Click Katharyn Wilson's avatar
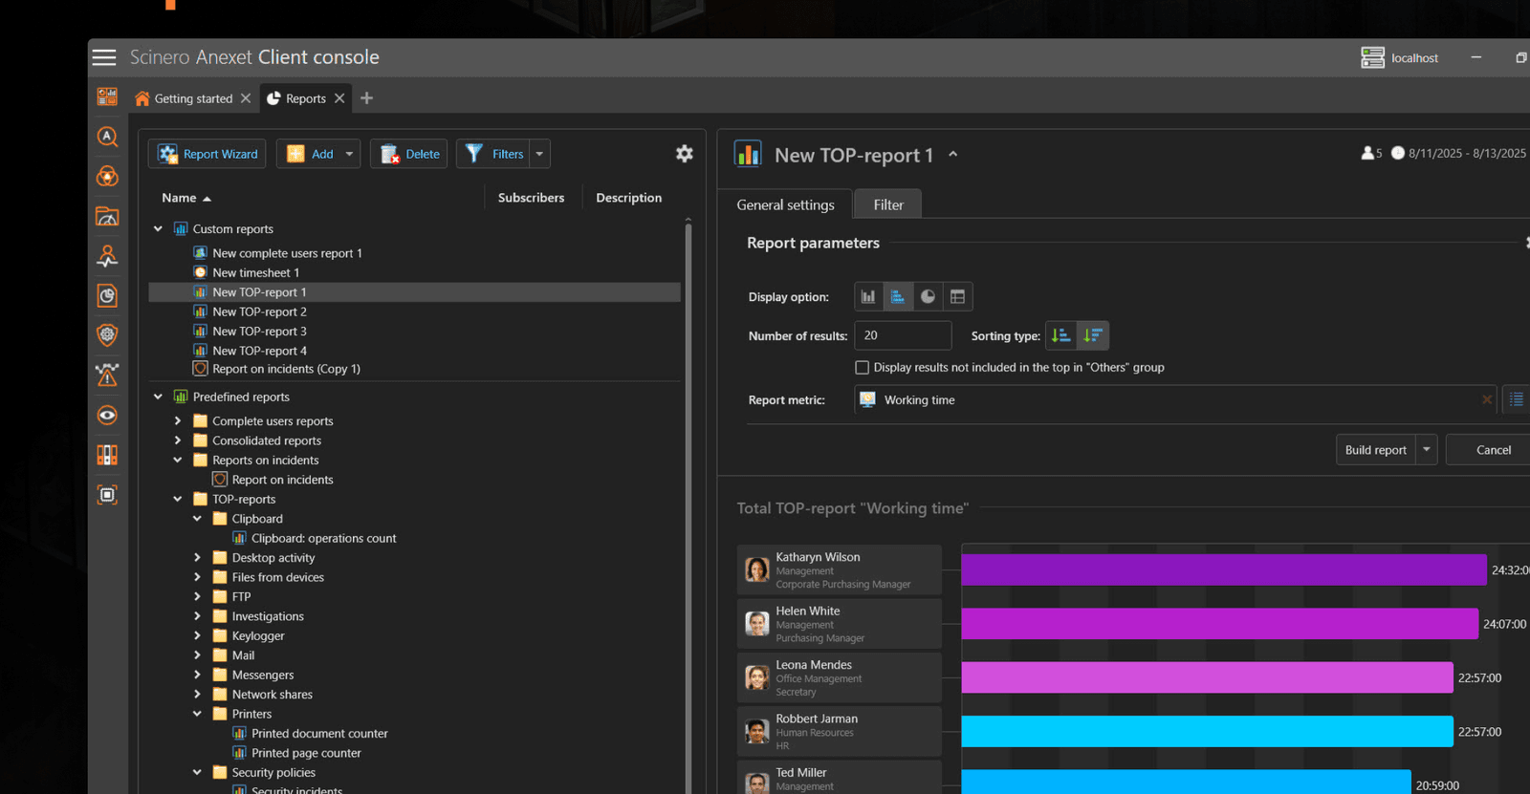The image size is (1530, 794). click(757, 570)
